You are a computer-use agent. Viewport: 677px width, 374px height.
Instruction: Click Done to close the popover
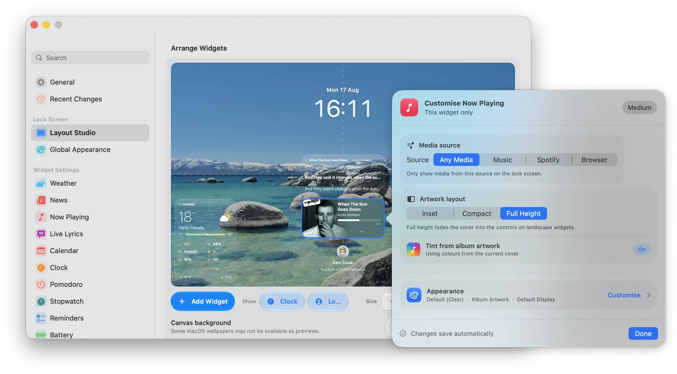point(643,334)
